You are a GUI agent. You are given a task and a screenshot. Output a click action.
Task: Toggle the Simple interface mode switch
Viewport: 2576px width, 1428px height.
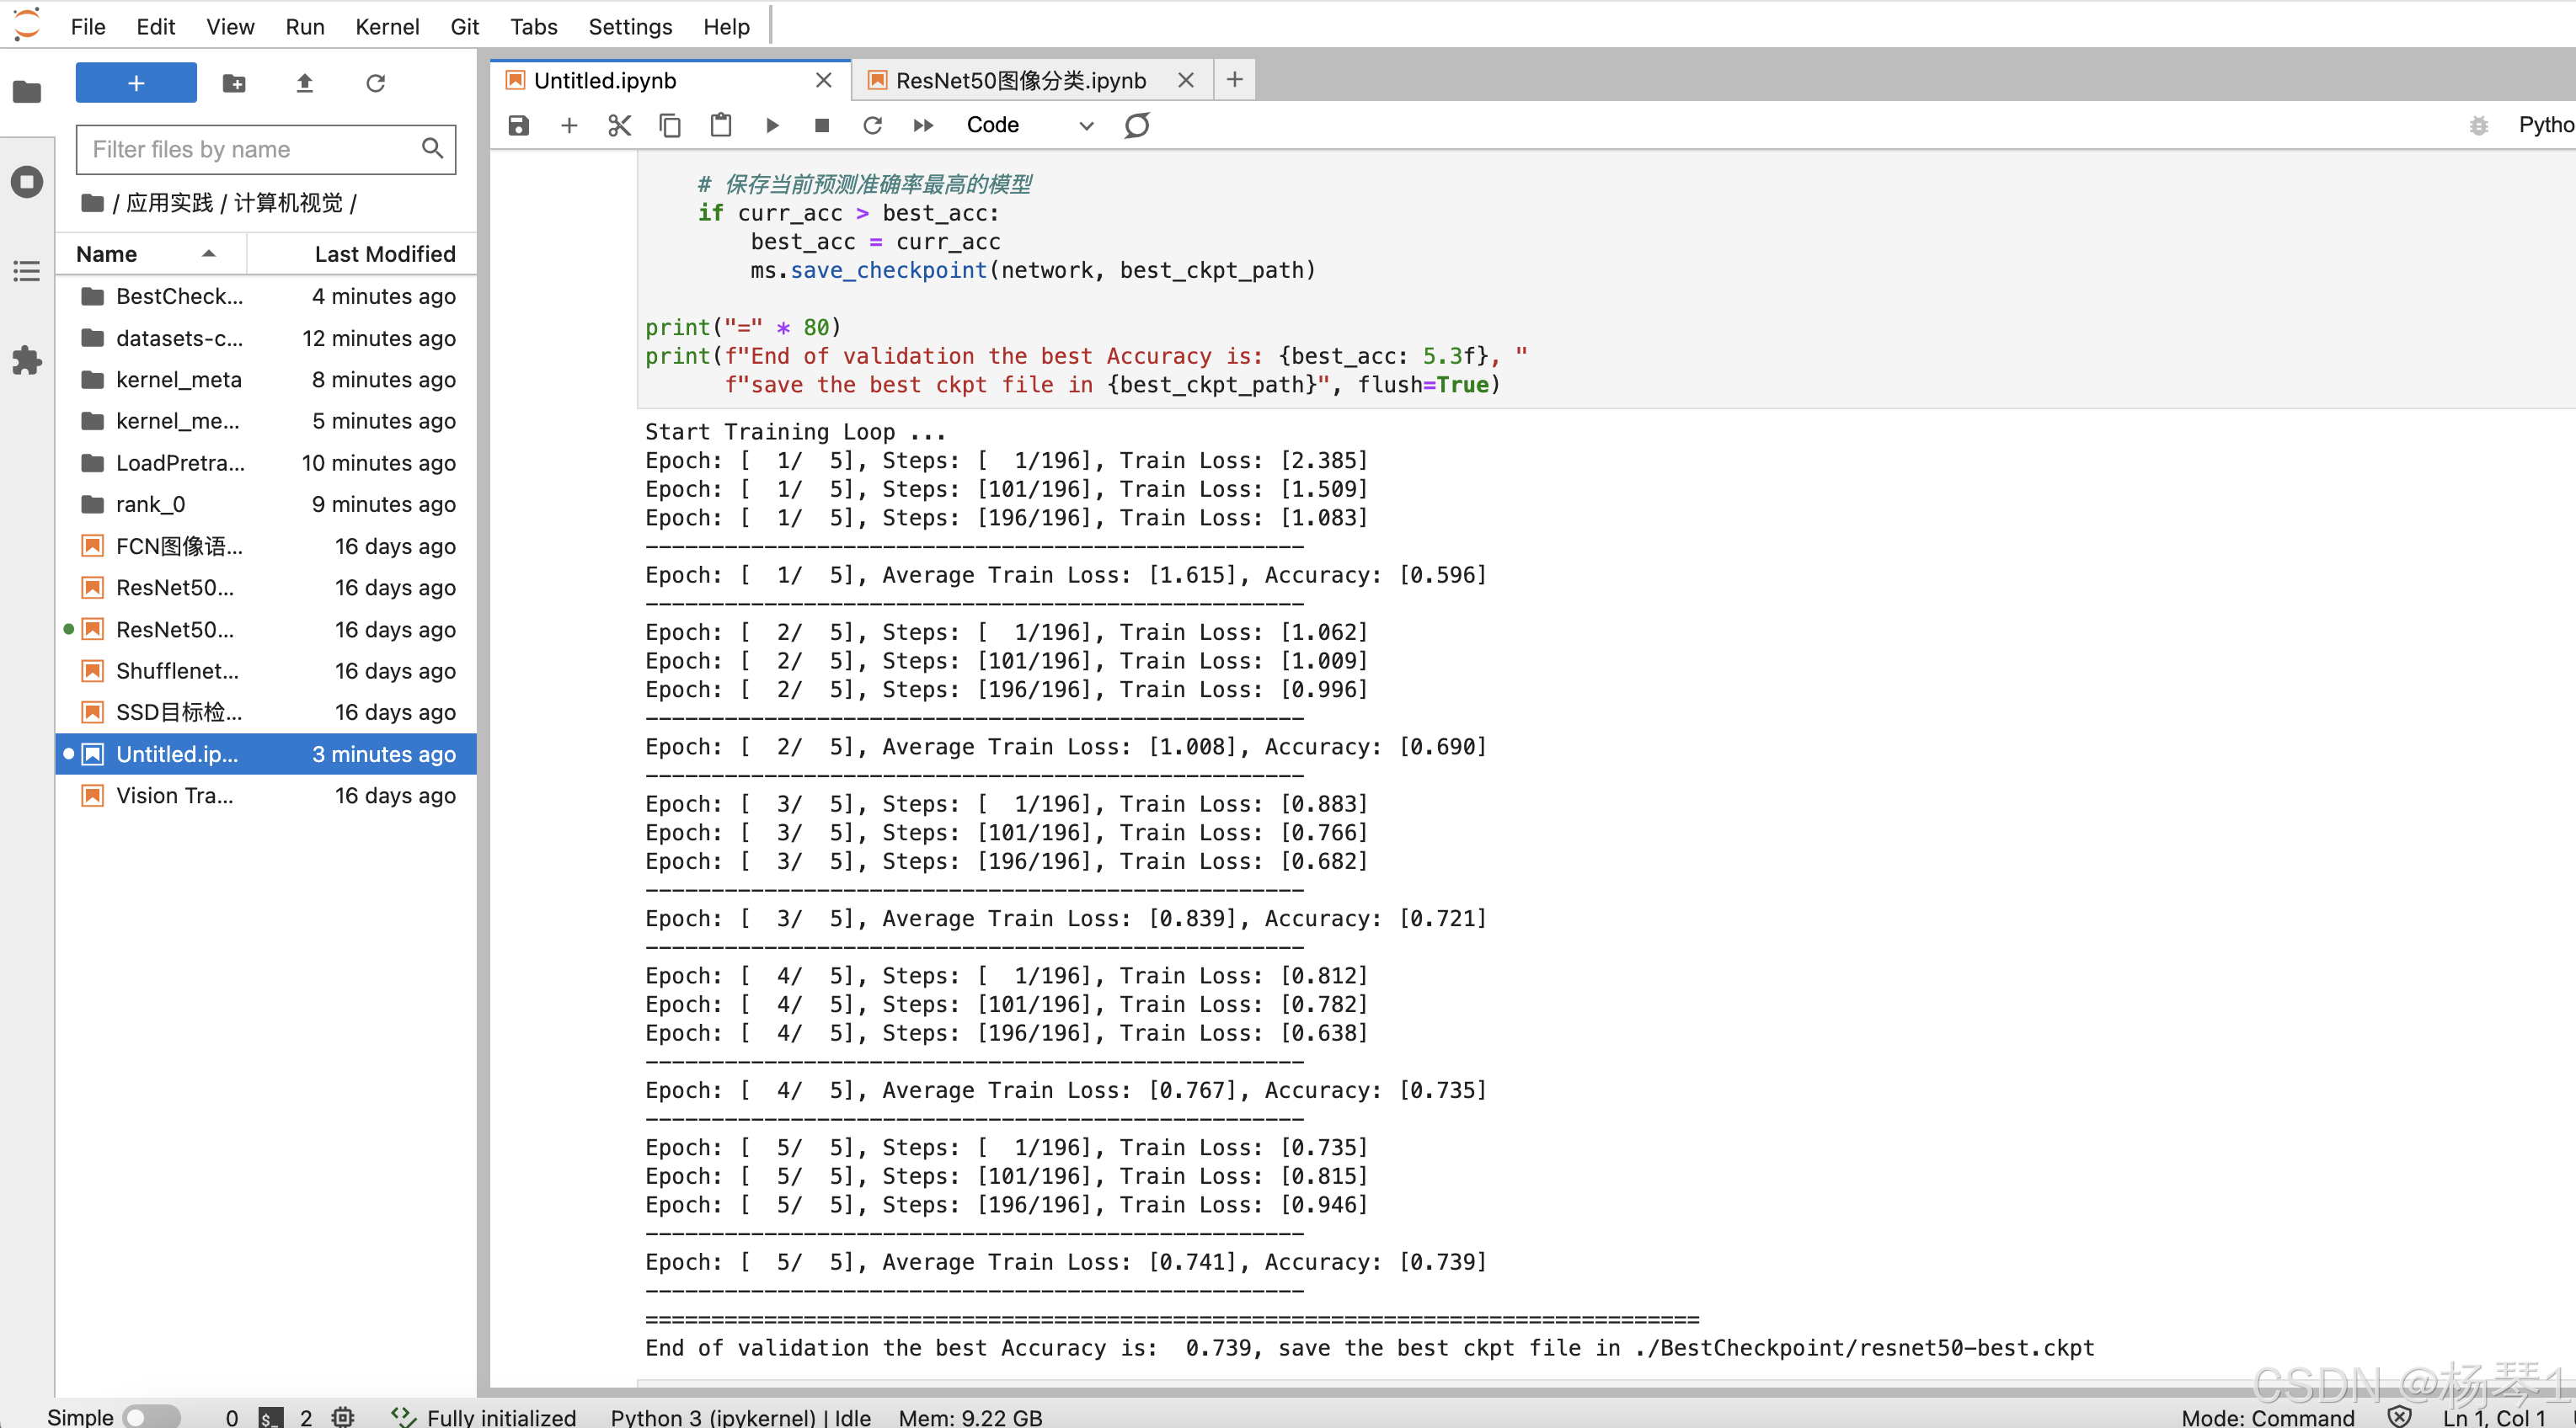coord(151,1416)
